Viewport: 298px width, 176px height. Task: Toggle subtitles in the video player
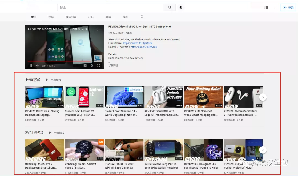coord(85,66)
